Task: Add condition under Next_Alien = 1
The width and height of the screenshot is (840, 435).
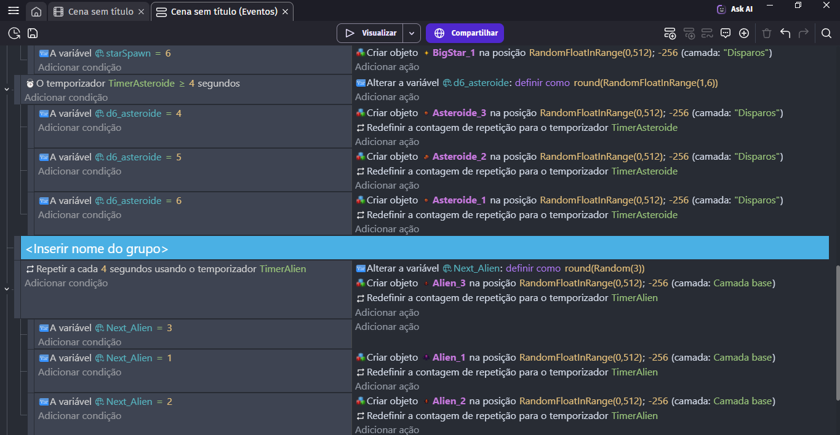Action: tap(80, 372)
